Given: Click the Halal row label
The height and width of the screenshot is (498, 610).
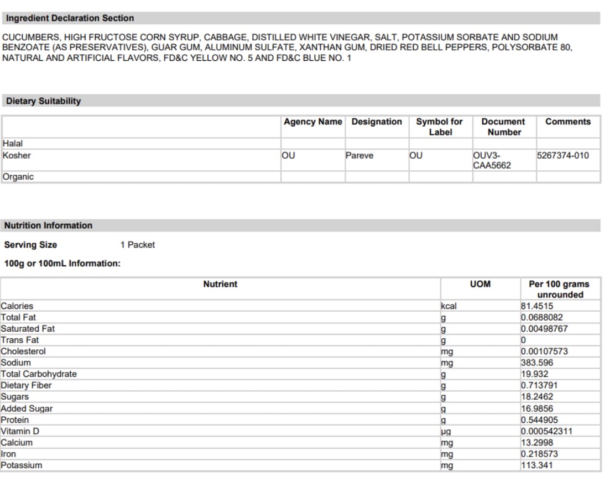Looking at the screenshot, I should [x=13, y=144].
